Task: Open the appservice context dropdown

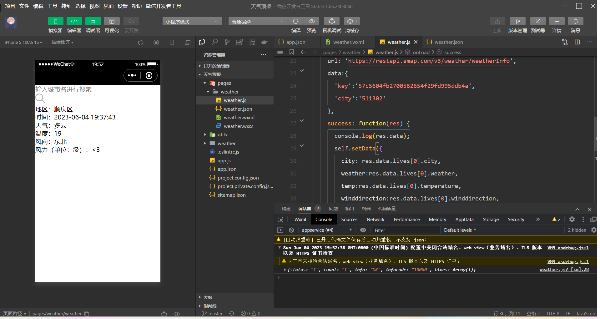Action: tap(326, 230)
